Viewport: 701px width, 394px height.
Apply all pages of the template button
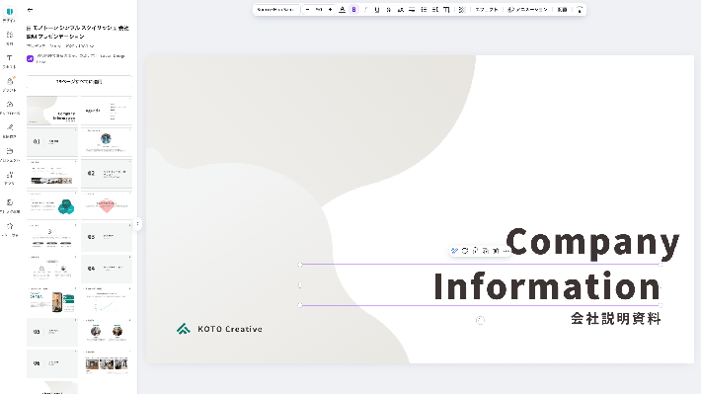pos(79,82)
